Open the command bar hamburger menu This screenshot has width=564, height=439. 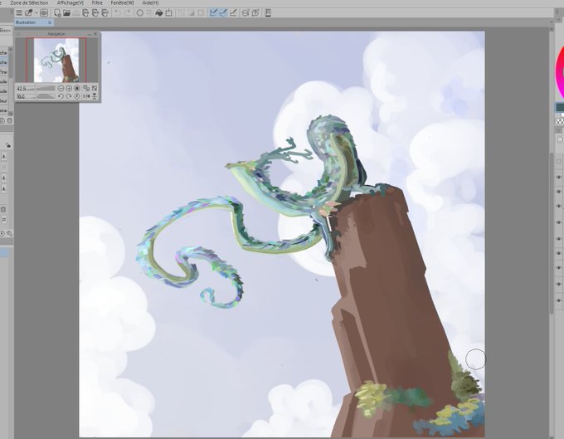(x=19, y=13)
